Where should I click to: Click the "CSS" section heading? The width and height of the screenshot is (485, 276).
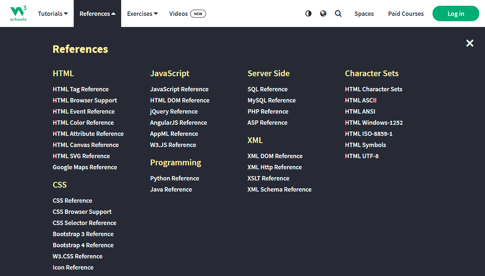coord(60,185)
